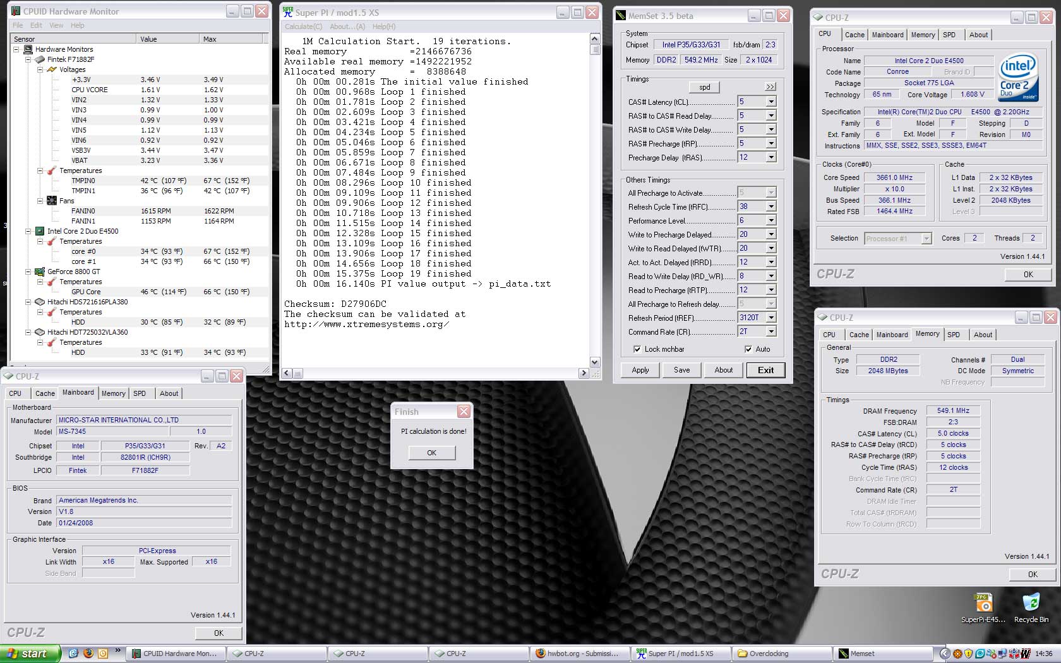This screenshot has width=1061, height=663.
Task: Show hidden system tray icons arrow
Action: click(944, 654)
